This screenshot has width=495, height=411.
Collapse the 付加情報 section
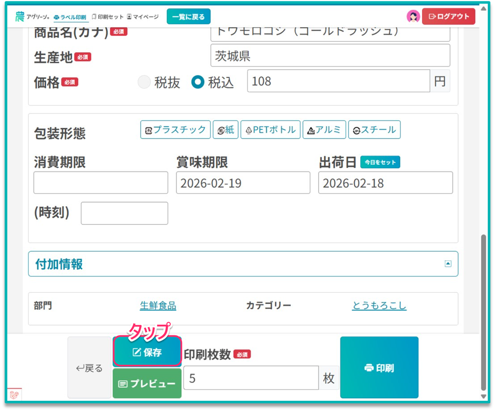click(448, 264)
